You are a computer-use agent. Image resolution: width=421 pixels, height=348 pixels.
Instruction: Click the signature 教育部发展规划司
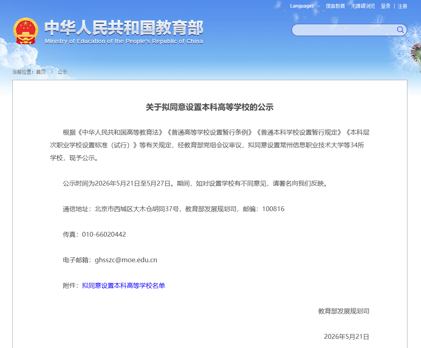[x=344, y=311]
